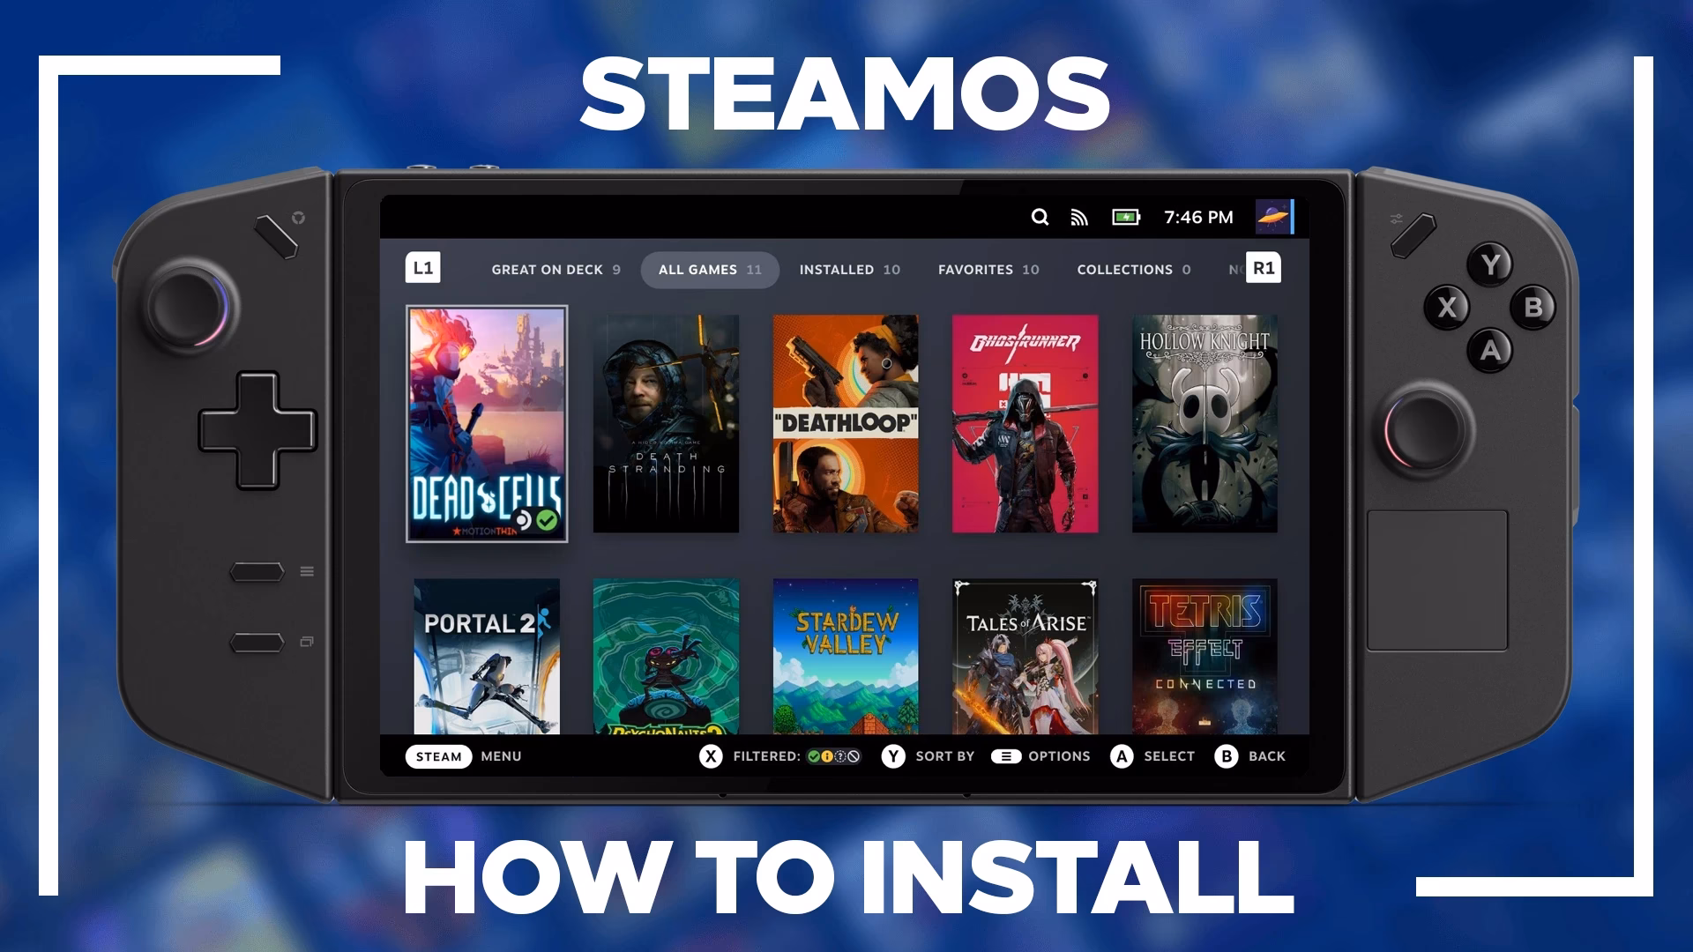Click the Filtered label in the footer
The image size is (1693, 952).
pyautogui.click(x=766, y=756)
